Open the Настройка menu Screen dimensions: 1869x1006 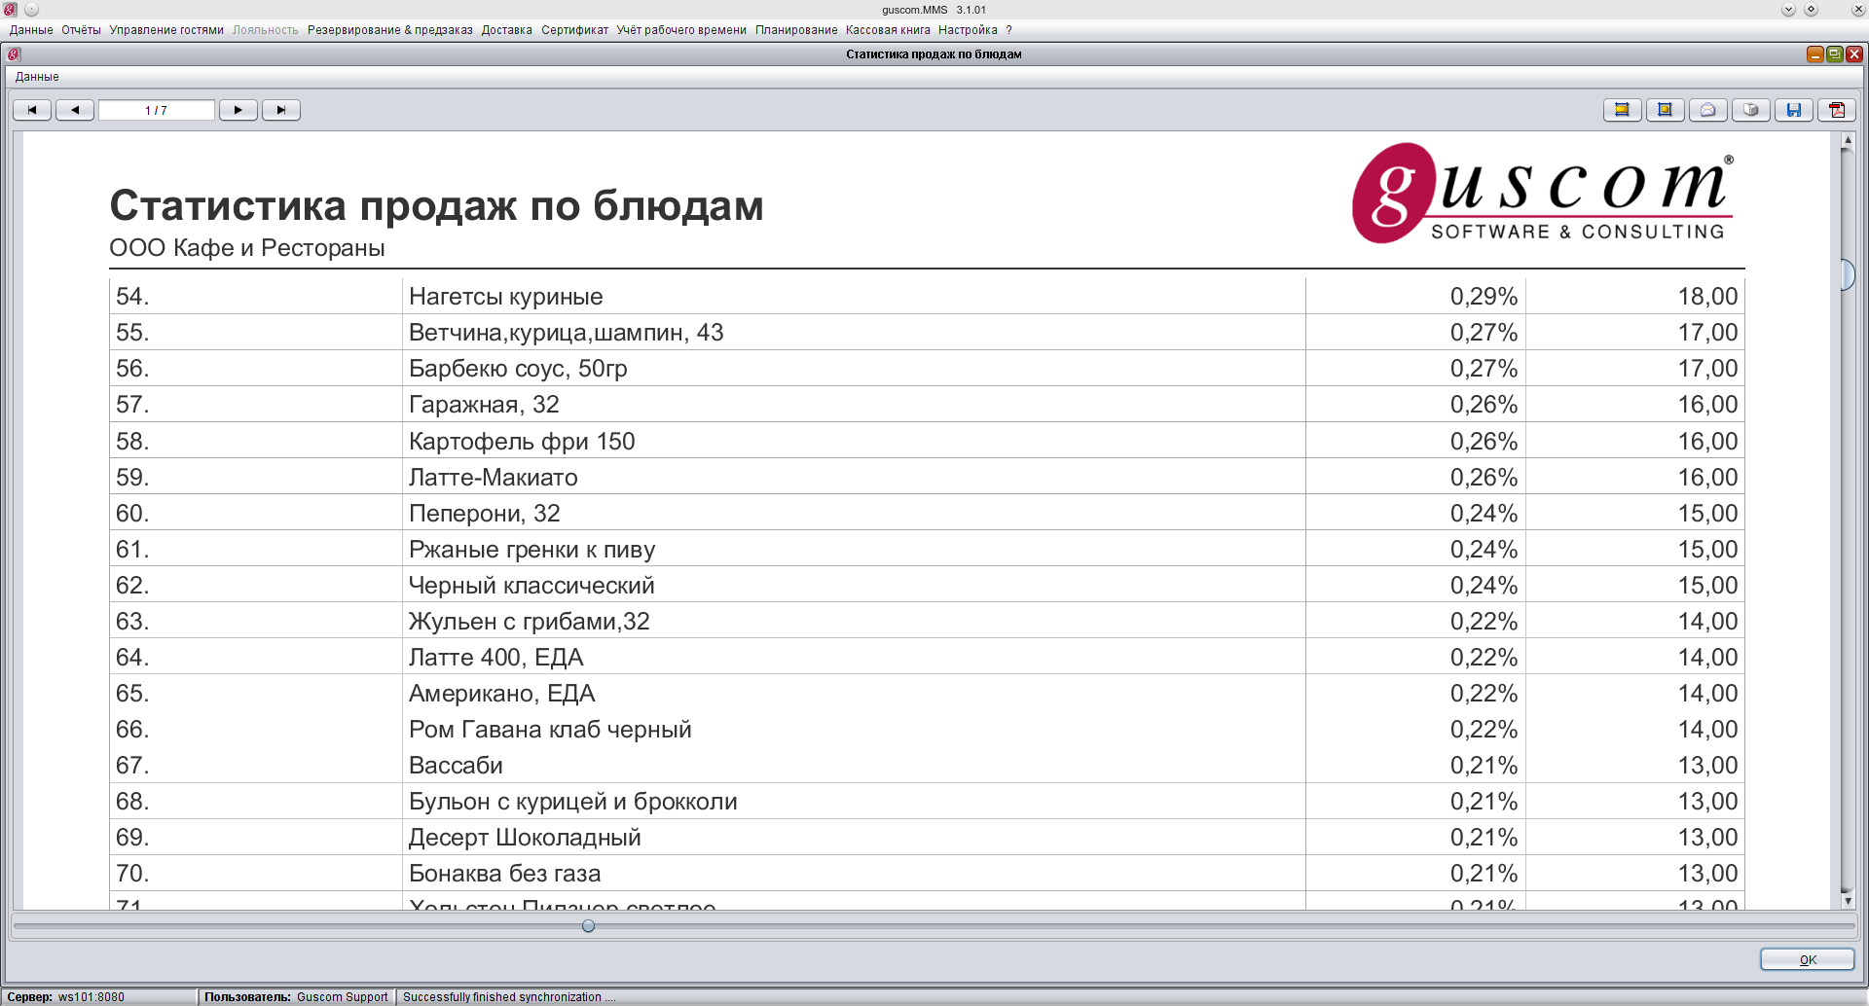tap(968, 30)
